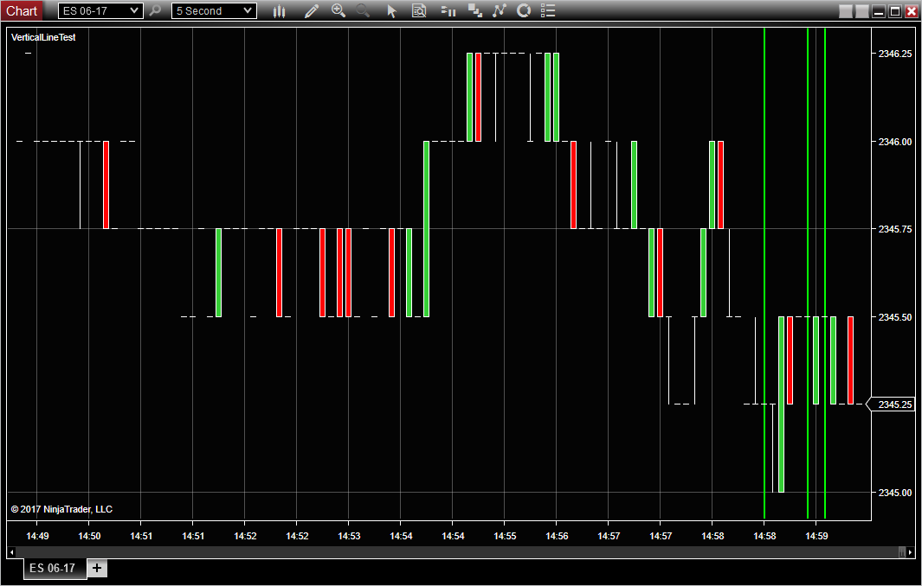Open the Data Series icon
Viewport: 922px width, 586px height.
[x=474, y=10]
